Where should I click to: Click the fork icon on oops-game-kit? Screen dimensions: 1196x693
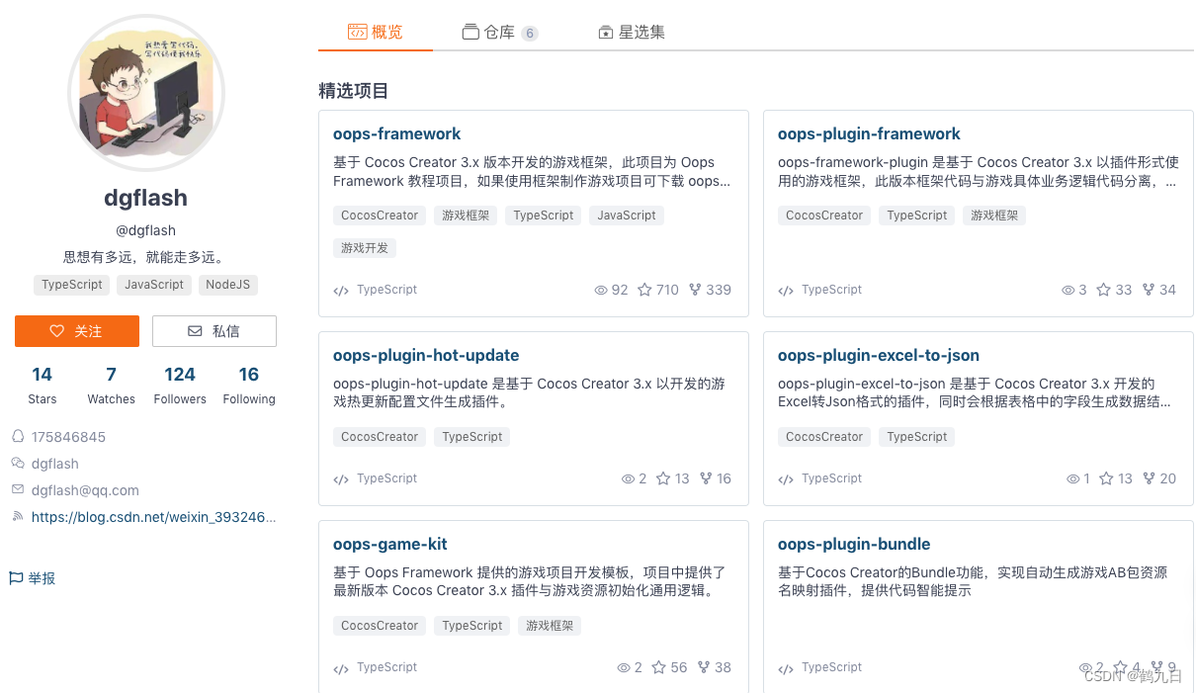click(x=704, y=667)
